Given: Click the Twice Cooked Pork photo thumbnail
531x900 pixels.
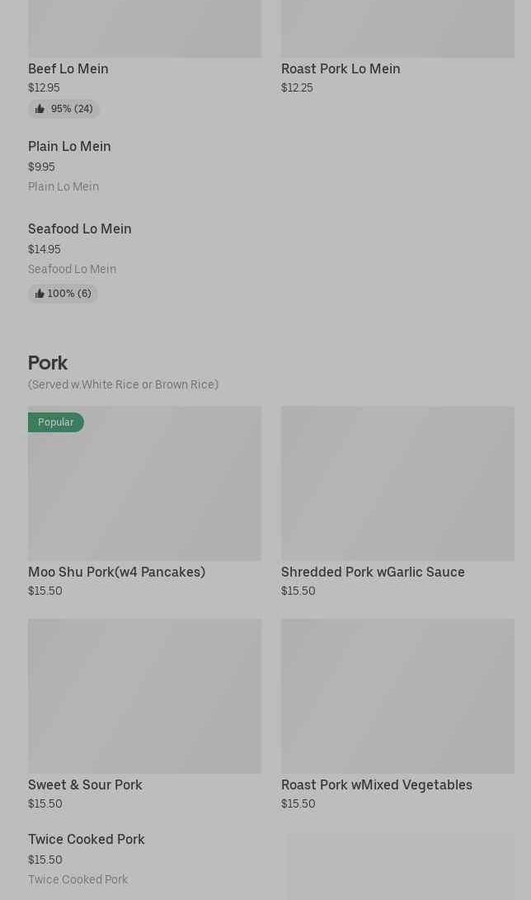Looking at the screenshot, I should [400, 866].
